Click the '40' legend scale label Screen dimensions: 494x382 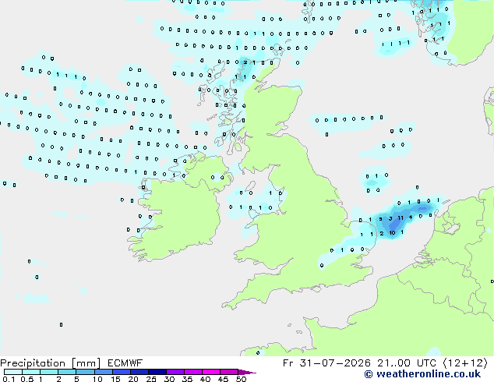[x=205, y=379]
